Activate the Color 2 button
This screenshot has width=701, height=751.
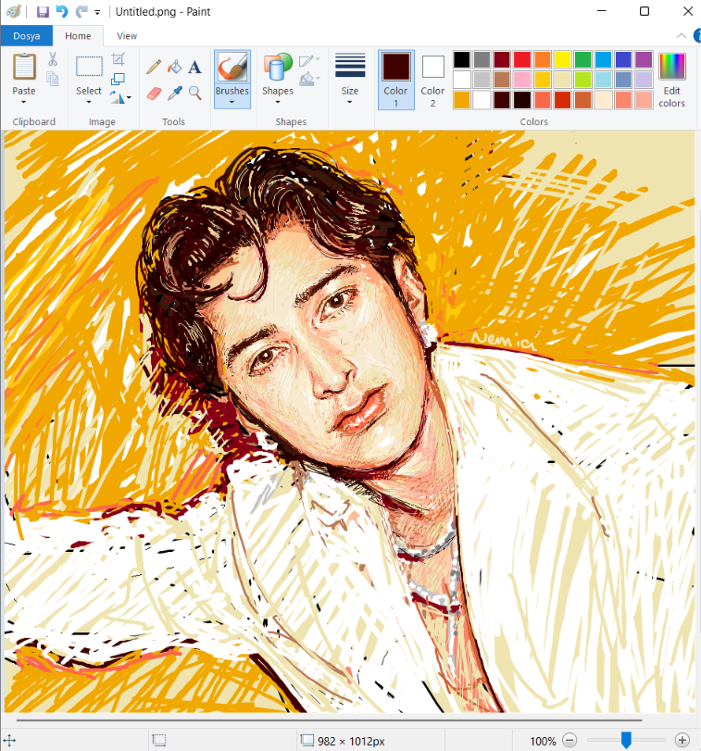[x=432, y=80]
